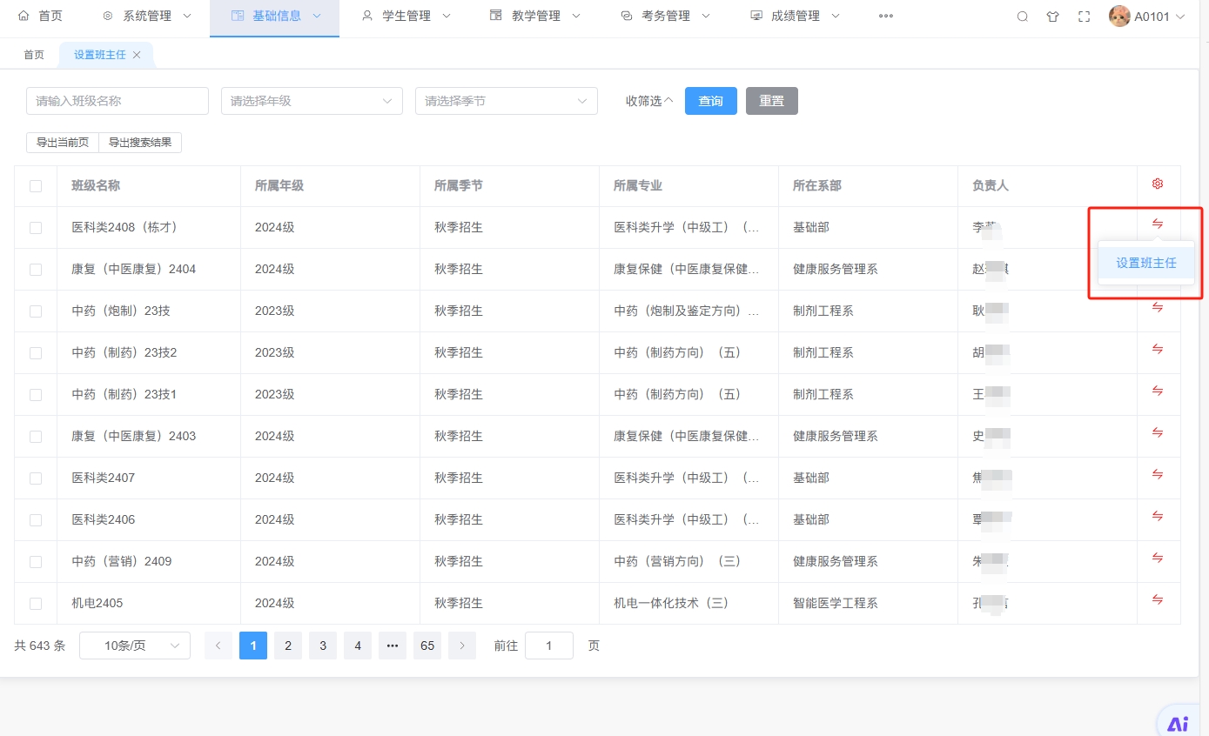Viewport: 1209px width, 736px height.
Task: Check the 中药（制药）23技1 row checkbox
Action: coord(36,395)
